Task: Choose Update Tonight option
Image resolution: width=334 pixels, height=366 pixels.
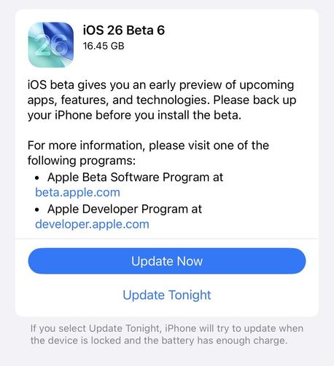Action: coord(167,295)
